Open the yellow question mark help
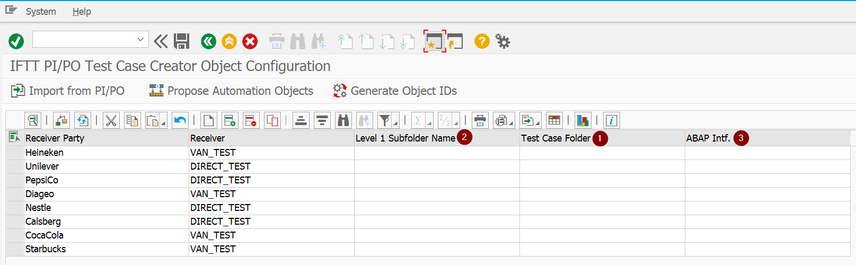856x265 pixels. point(482,41)
